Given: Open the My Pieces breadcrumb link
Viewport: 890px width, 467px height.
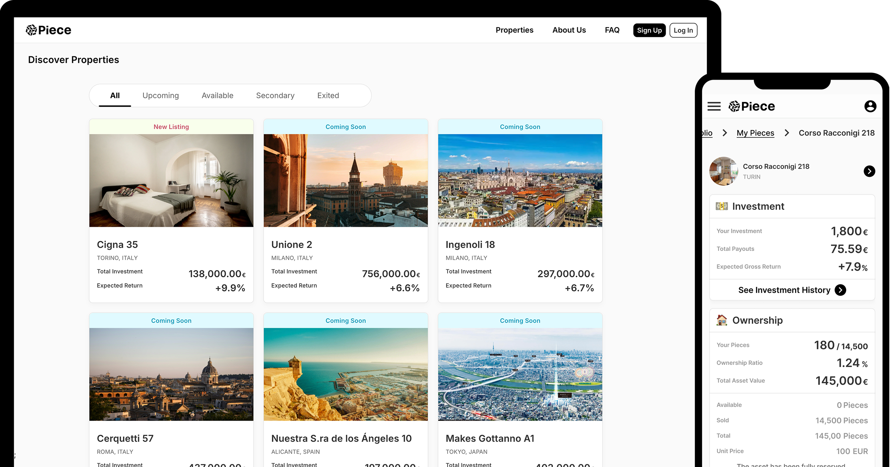Looking at the screenshot, I should tap(755, 133).
